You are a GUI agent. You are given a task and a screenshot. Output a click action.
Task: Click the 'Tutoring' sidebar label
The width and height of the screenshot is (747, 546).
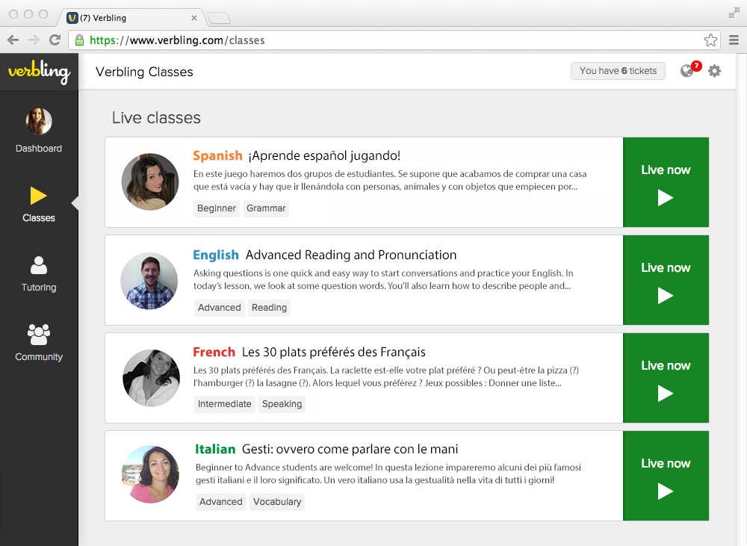pyautogui.click(x=39, y=288)
